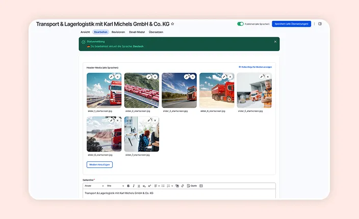The height and width of the screenshot is (219, 359).
Task: Click the Medien hinzufügen button
Action: (x=99, y=164)
